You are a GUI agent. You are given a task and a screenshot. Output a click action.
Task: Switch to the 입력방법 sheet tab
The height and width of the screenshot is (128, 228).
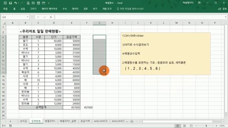coord(36,121)
